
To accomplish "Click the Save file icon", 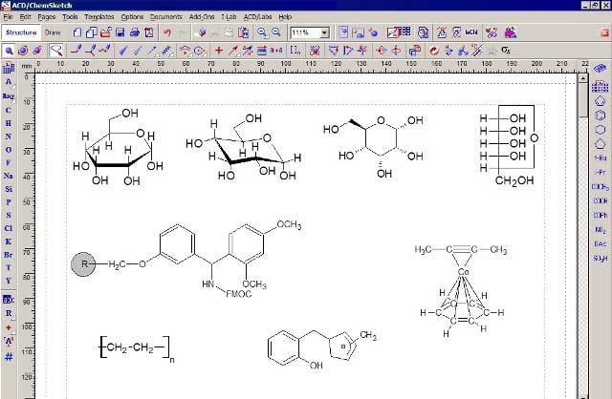I will [120, 32].
